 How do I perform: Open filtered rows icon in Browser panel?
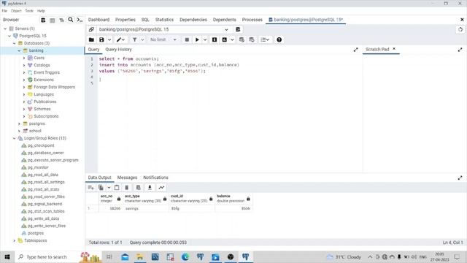click(x=61, y=20)
